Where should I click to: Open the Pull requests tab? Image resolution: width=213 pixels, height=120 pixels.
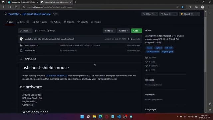(x=40, y=22)
